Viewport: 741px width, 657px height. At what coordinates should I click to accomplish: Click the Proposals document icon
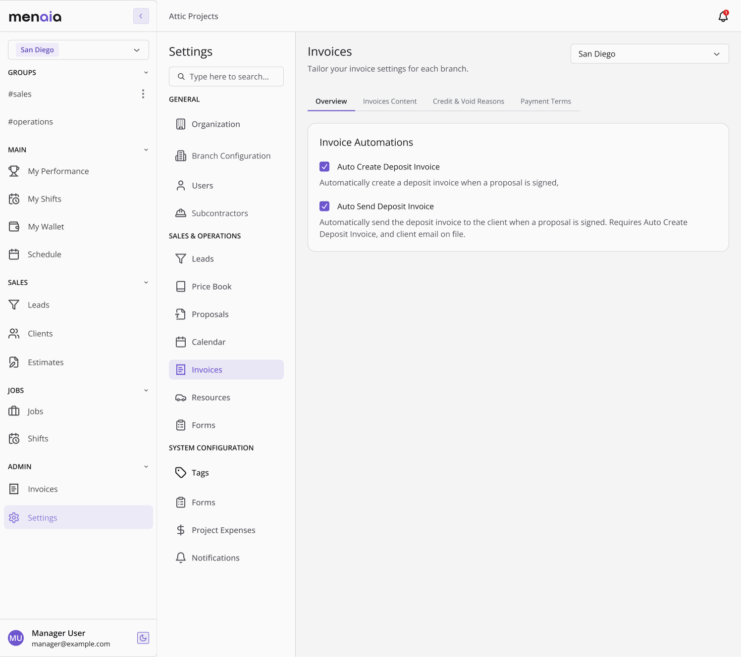[x=181, y=314]
